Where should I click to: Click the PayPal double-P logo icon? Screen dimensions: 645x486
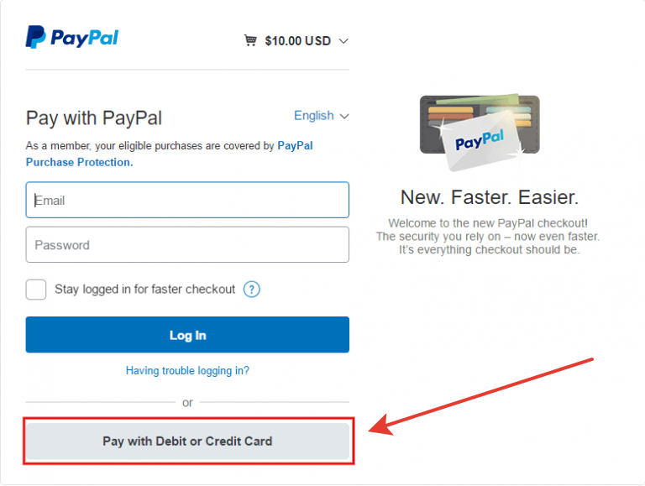tap(36, 37)
